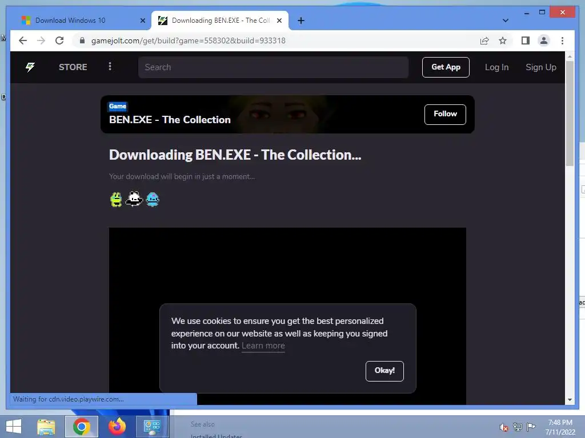Open the Action Center flag icon
The image size is (585, 438).
click(x=531, y=427)
